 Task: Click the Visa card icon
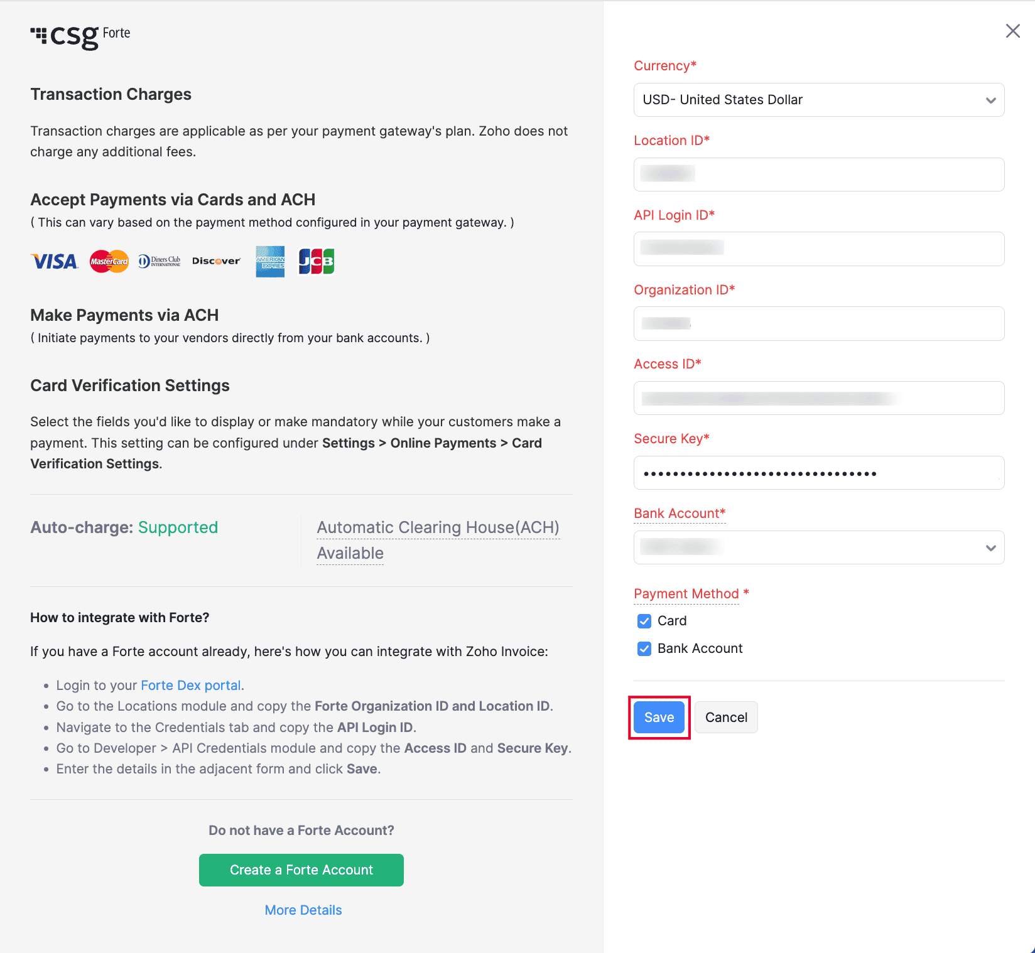click(55, 261)
